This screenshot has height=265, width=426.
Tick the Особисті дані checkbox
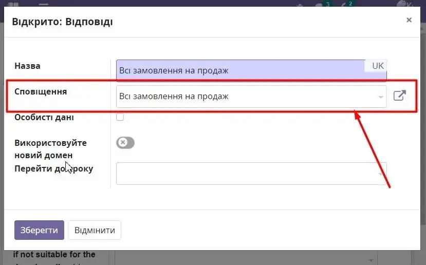click(x=120, y=117)
